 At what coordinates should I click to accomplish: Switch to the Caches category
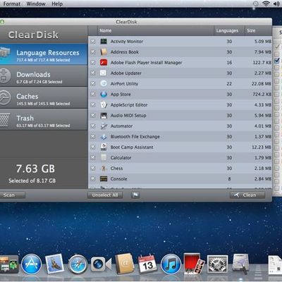coord(44,98)
